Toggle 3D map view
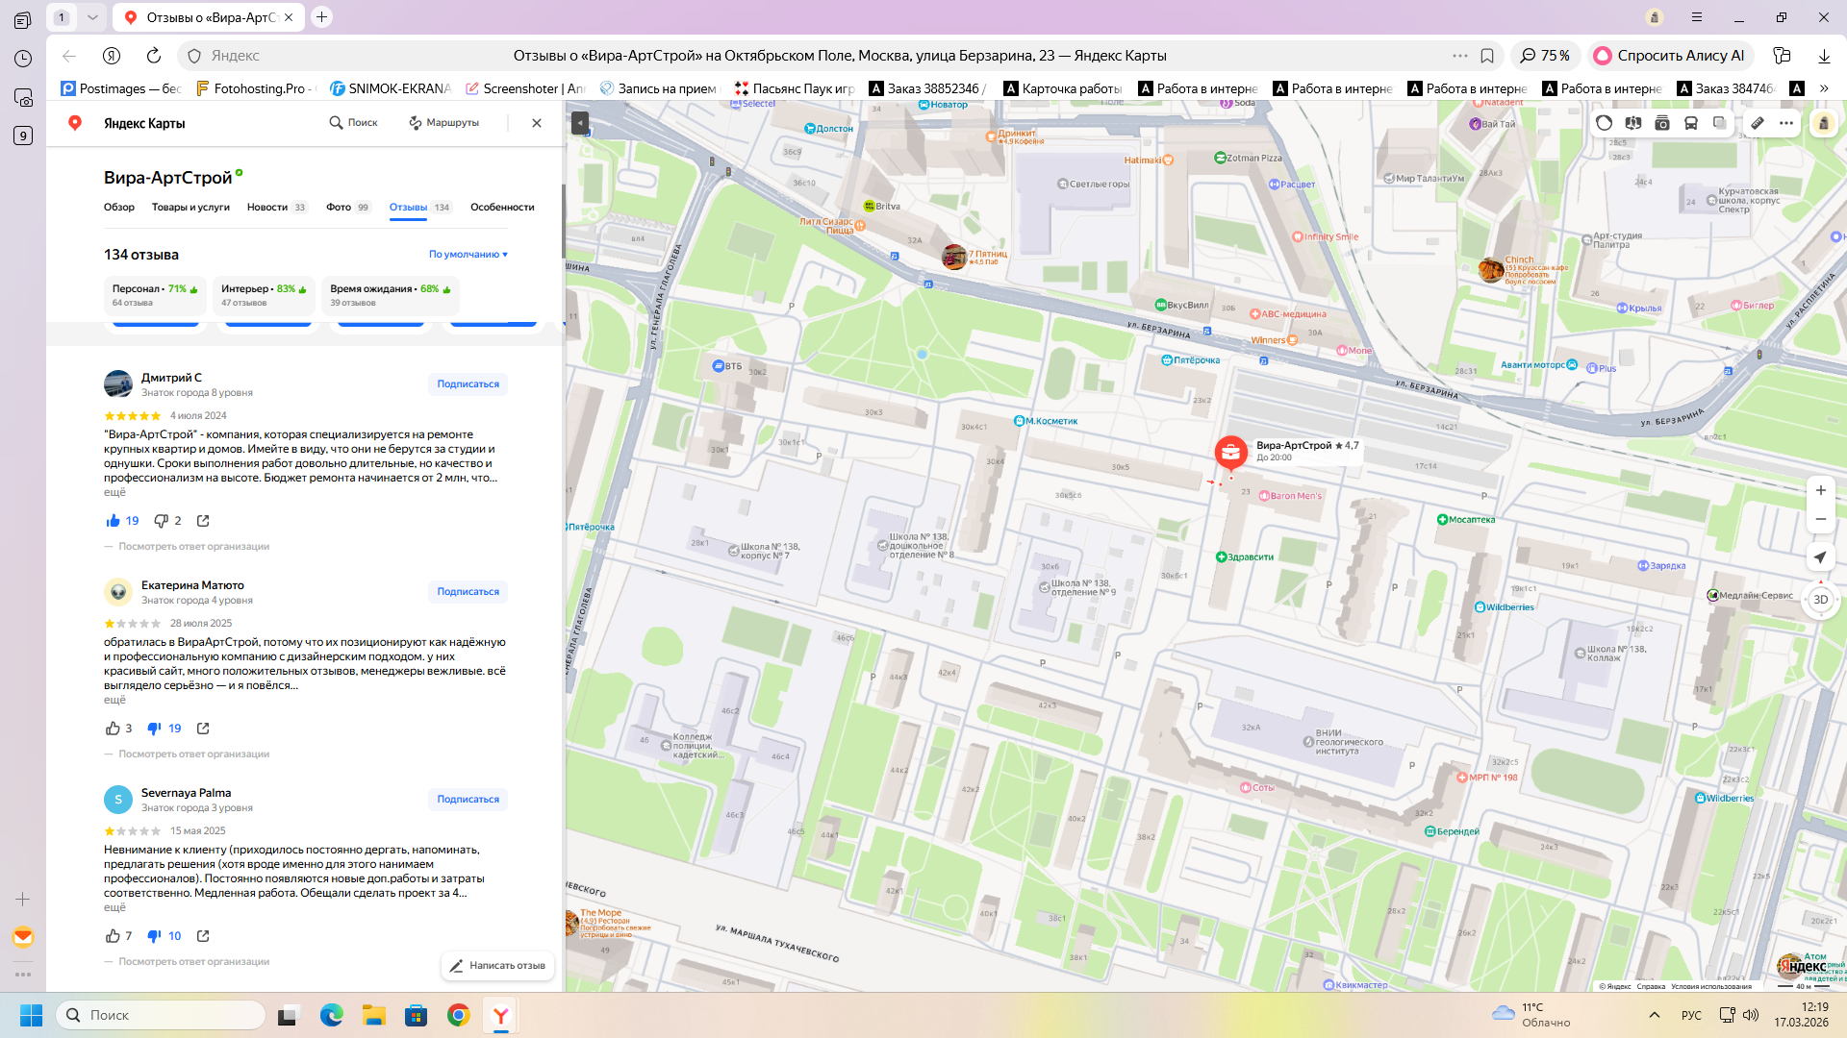The width and height of the screenshot is (1847, 1038). [1820, 600]
